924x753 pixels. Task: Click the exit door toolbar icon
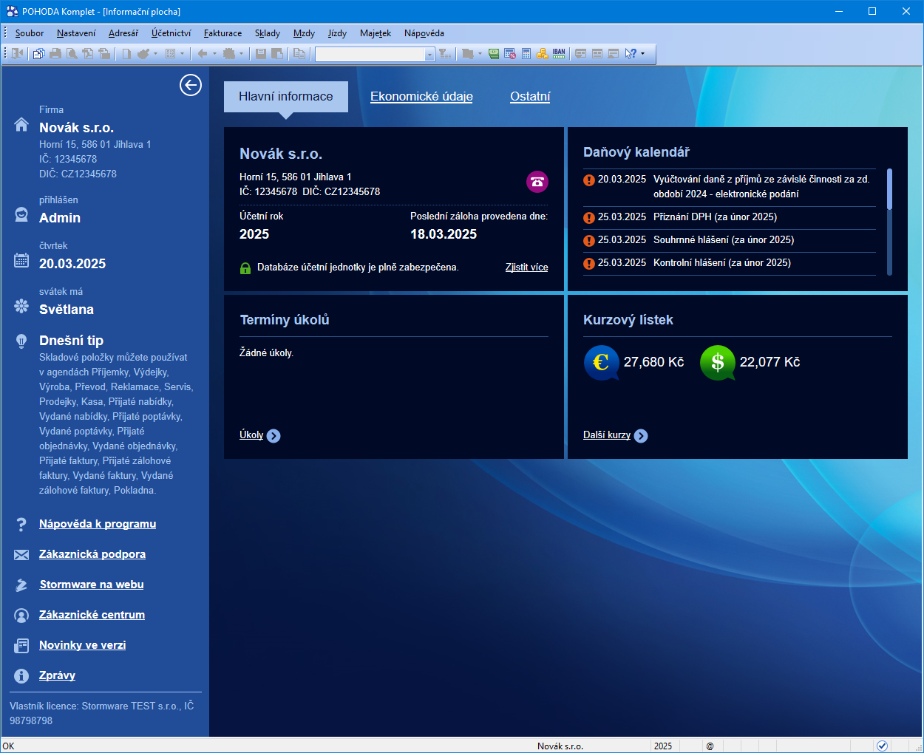coord(17,53)
